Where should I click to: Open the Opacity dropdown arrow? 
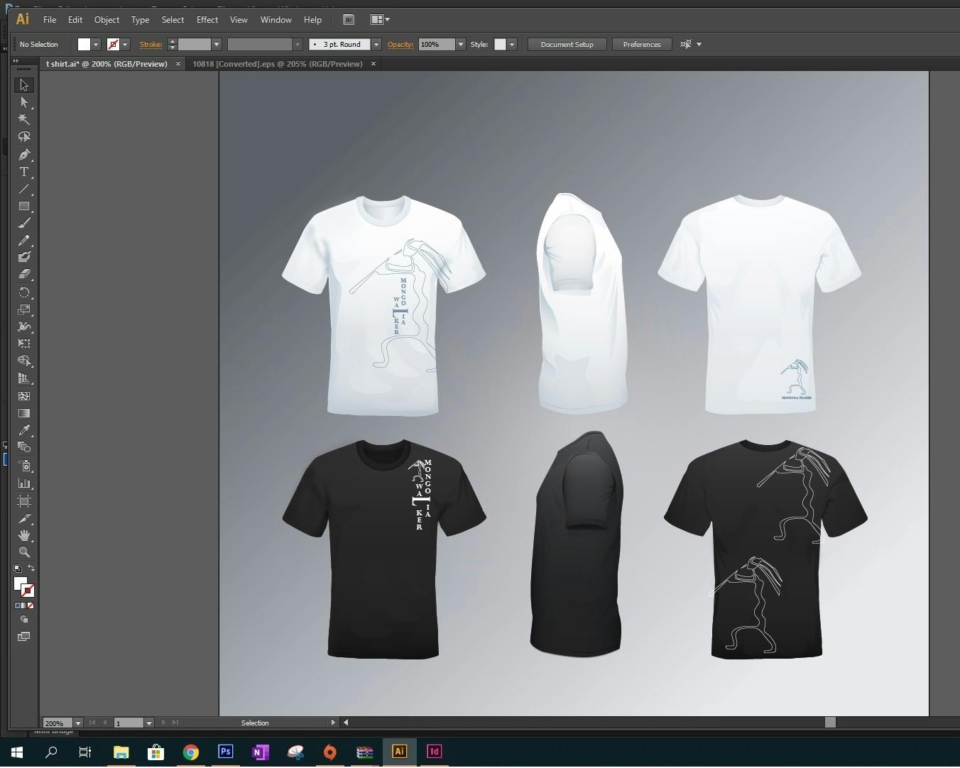(461, 44)
